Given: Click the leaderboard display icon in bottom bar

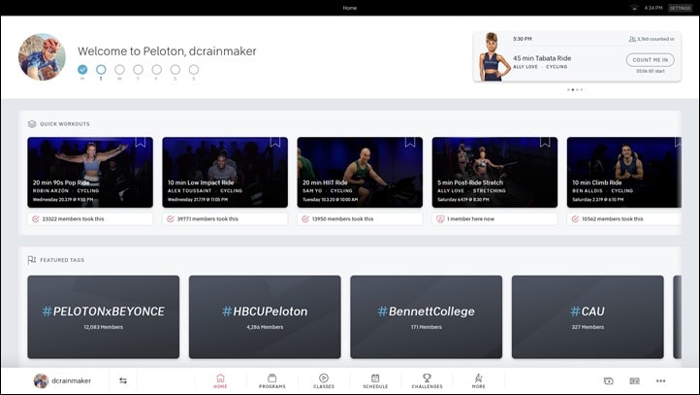Looking at the screenshot, I should click(634, 380).
